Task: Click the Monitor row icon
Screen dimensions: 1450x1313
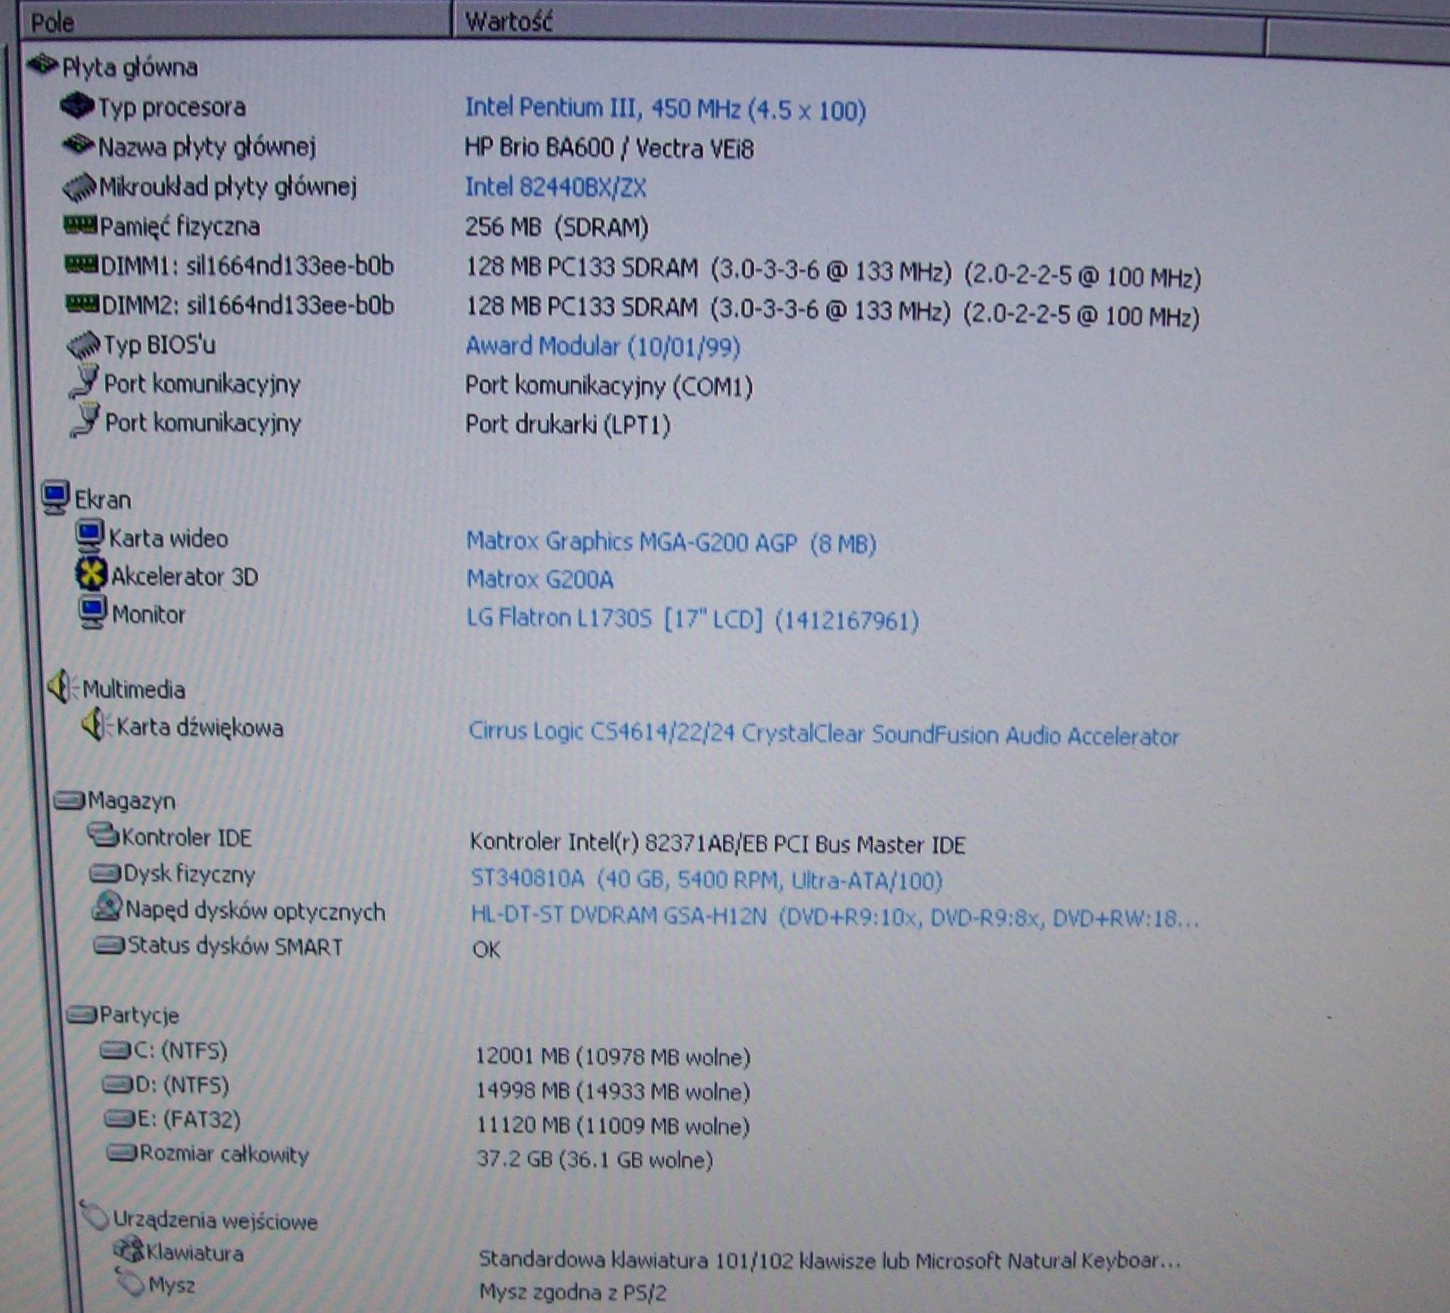Action: 93,612
